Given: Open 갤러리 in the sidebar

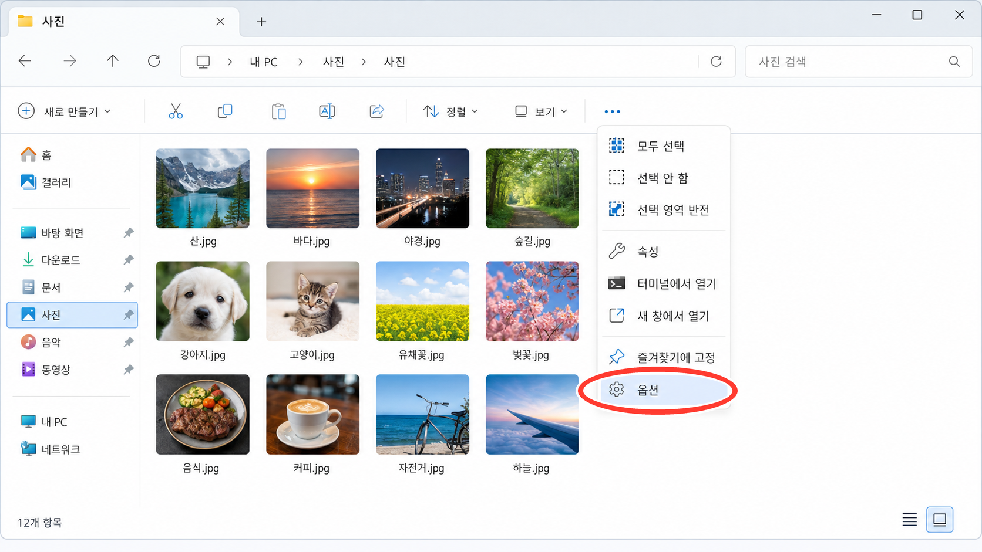Looking at the screenshot, I should pos(46,182).
